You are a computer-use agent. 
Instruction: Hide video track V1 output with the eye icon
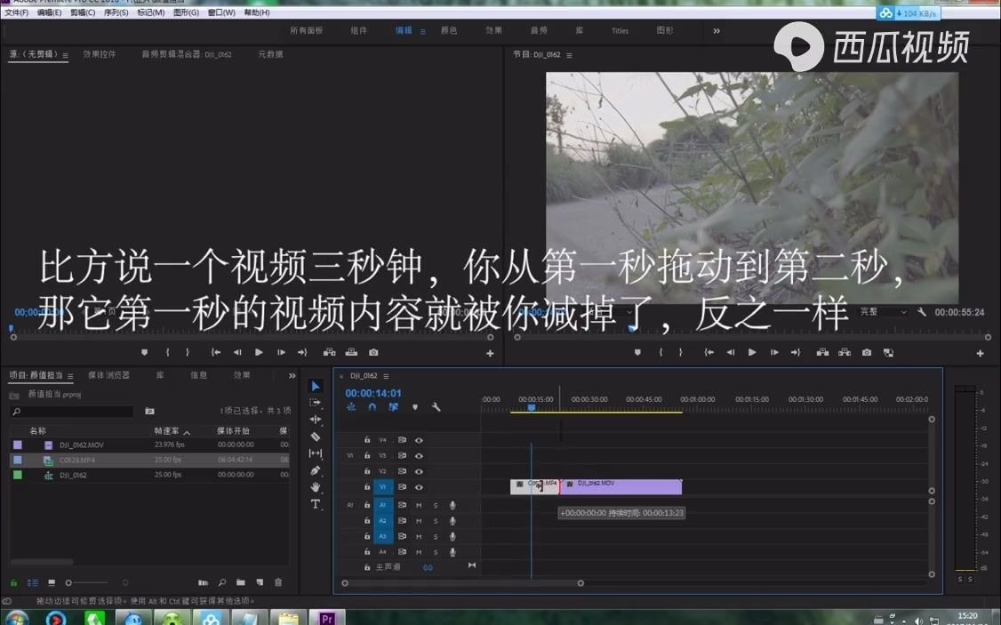pyautogui.click(x=419, y=488)
